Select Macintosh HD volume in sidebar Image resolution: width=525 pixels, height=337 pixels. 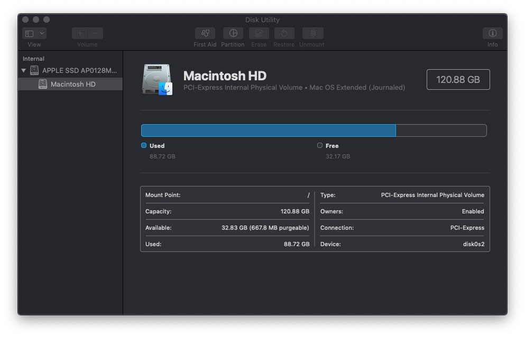(x=71, y=84)
